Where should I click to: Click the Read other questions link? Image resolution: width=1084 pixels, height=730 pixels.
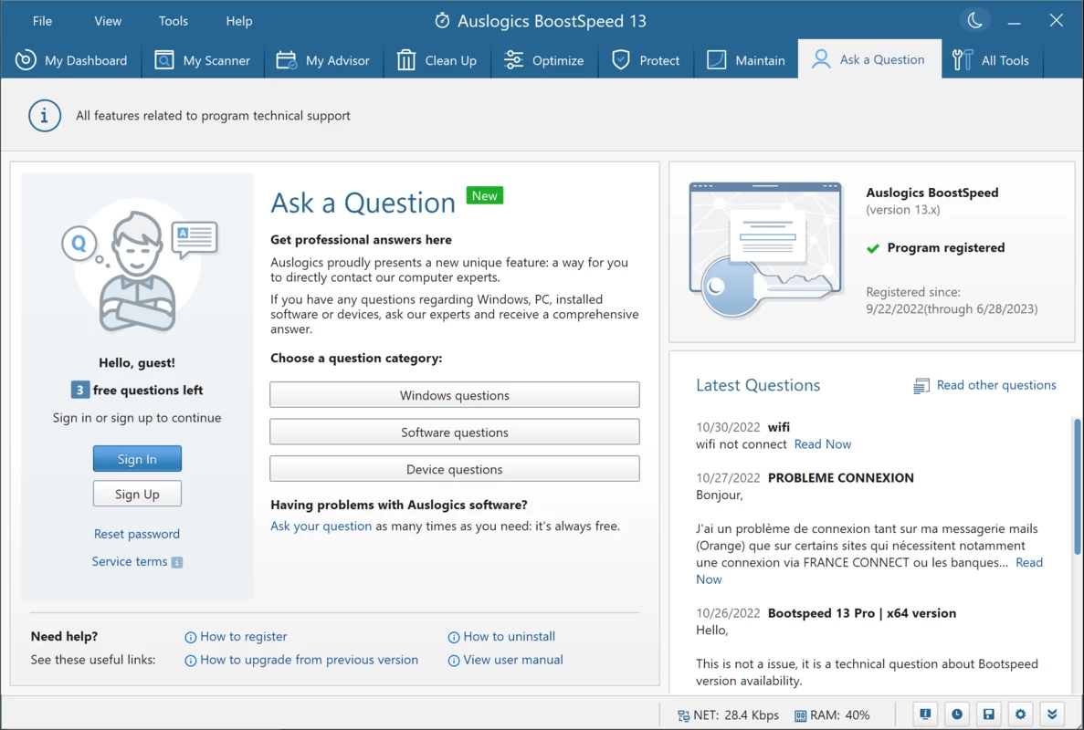tap(996, 385)
